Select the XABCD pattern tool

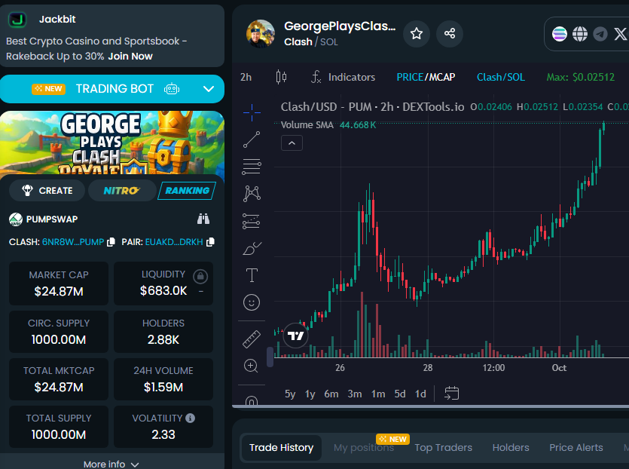(252, 193)
